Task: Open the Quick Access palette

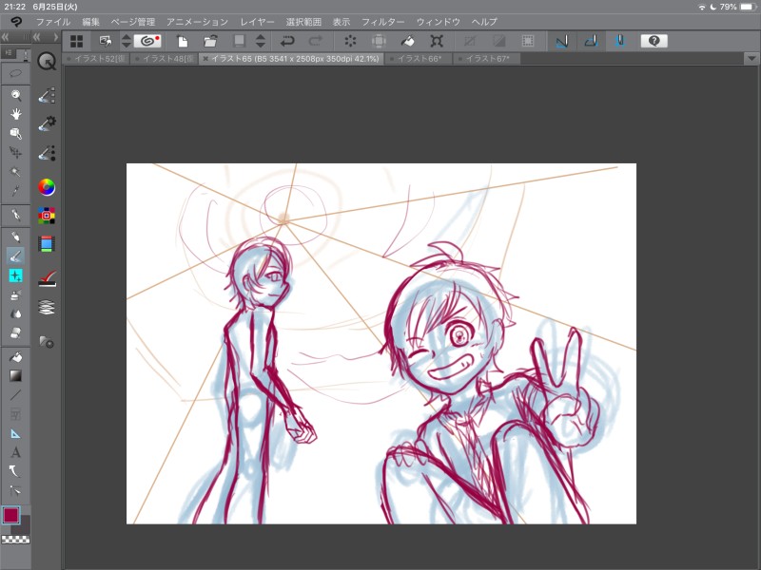Action: [x=47, y=62]
